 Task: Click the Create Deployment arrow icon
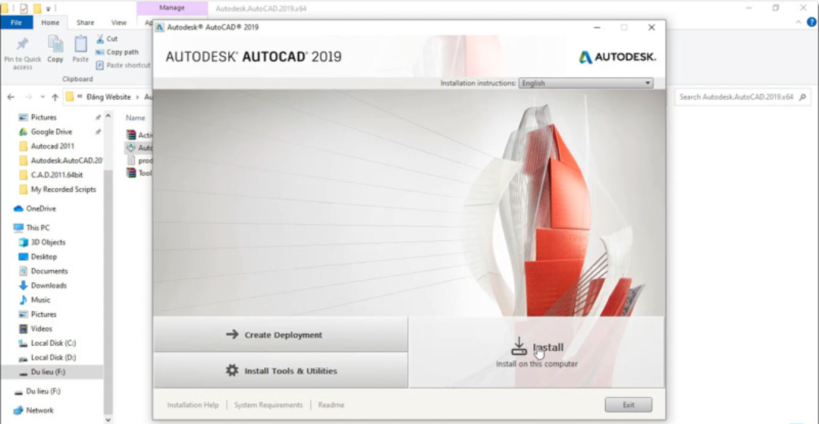pyautogui.click(x=232, y=334)
